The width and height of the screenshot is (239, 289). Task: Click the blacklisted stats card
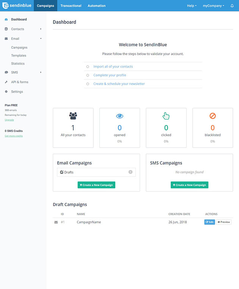coord(213,128)
